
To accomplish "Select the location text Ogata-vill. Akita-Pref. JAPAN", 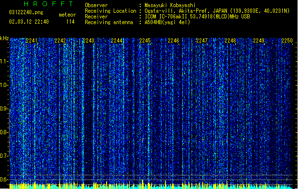I will coord(186,11).
